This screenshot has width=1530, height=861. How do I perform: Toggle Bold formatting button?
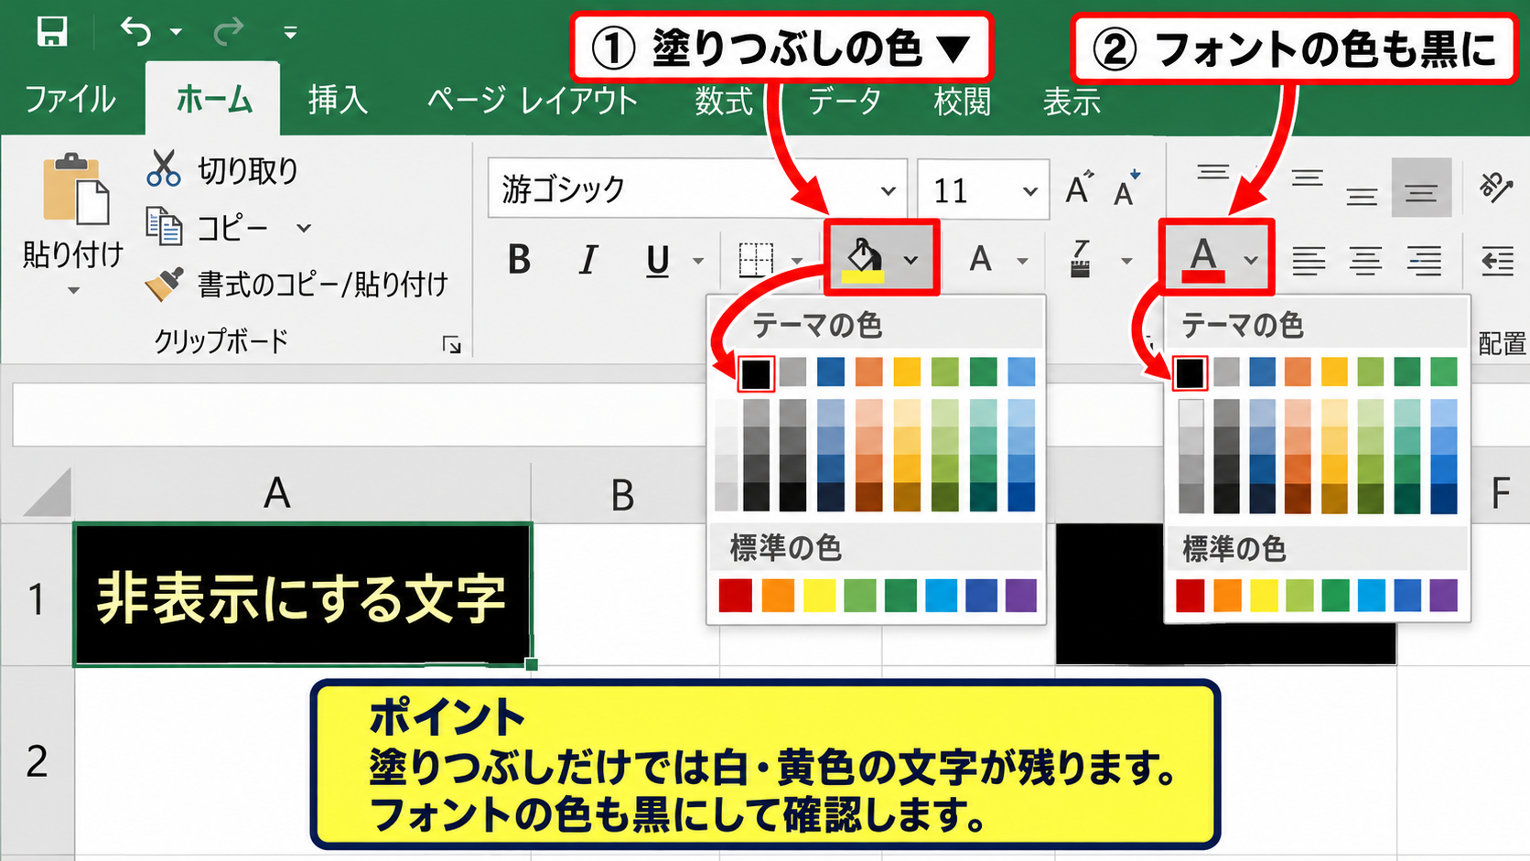[x=519, y=260]
